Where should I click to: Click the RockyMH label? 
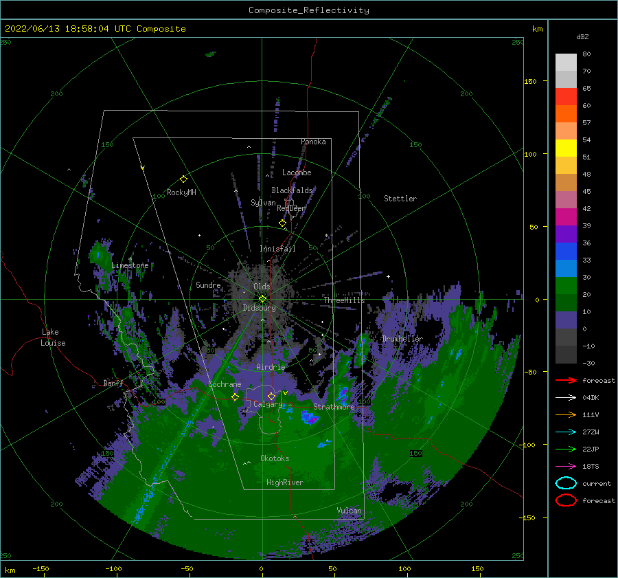[x=181, y=192]
